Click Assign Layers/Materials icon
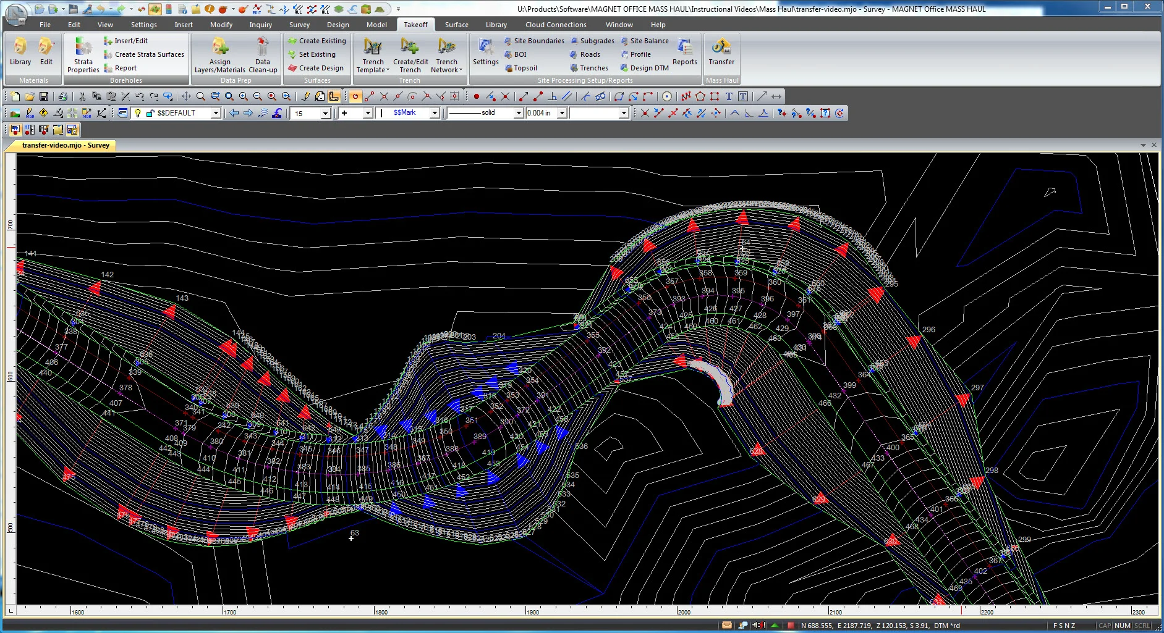Viewport: 1164px width, 633px height. (x=219, y=54)
